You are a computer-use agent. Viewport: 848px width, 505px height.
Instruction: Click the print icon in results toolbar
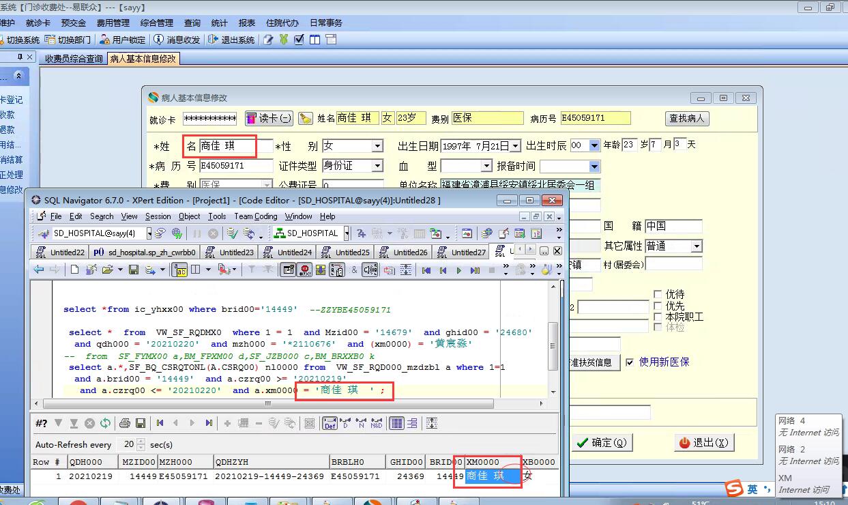point(125,423)
